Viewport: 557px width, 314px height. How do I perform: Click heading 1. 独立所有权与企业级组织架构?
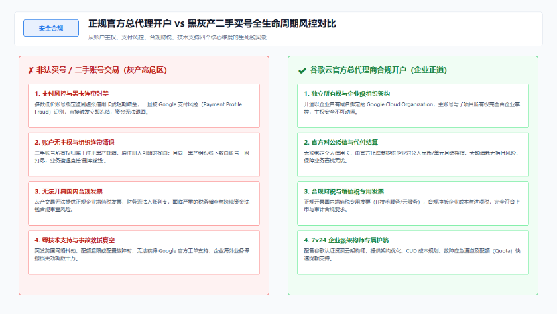(347, 94)
